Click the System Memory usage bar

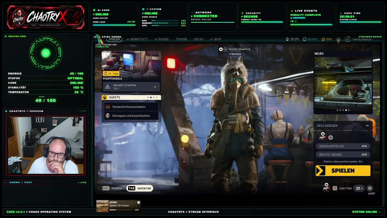coord(164,23)
